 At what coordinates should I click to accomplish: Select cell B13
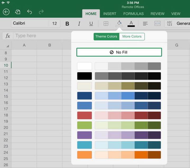pyautogui.click(x=50, y=84)
